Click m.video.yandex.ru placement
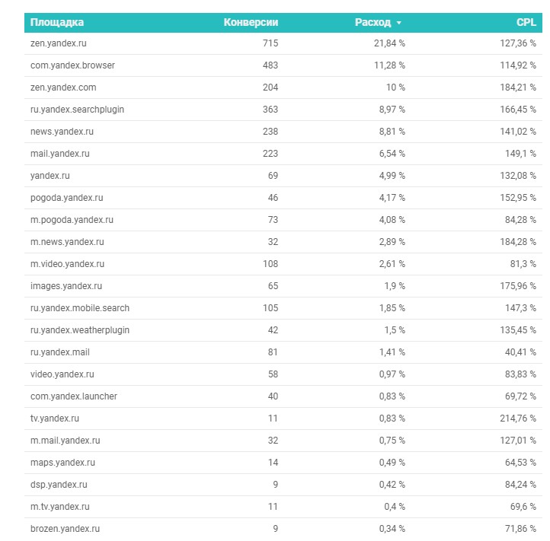This screenshot has height=541, width=550. [x=67, y=264]
